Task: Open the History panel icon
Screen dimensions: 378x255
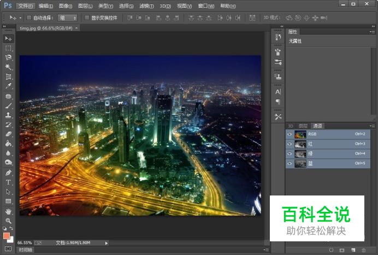Action: click(278, 37)
